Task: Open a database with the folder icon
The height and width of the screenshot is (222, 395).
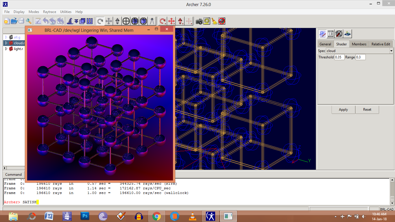Action: [14, 21]
